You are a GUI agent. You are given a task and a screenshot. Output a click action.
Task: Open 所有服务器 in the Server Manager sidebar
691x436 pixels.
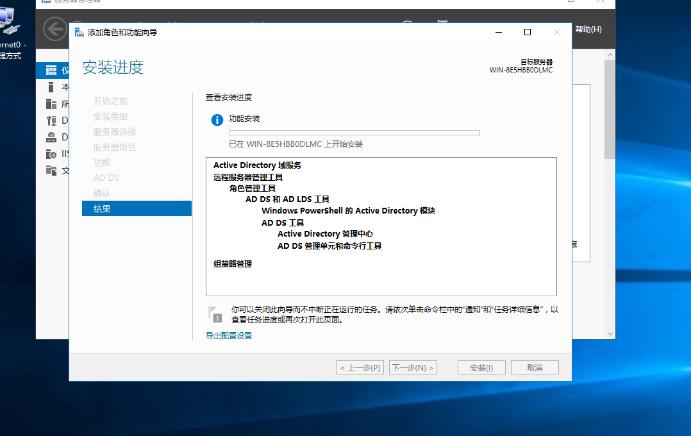[x=53, y=103]
